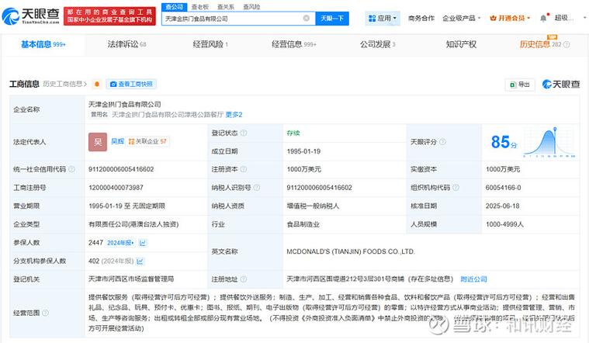Click the 核准日期 value 2025-06-18

(x=502, y=206)
